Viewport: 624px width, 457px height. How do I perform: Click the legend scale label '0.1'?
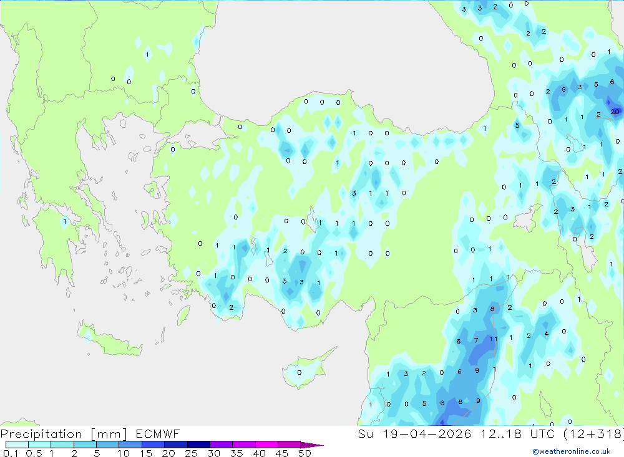[11, 453]
